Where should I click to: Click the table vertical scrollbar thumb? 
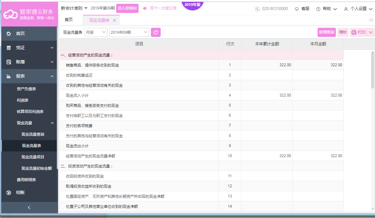click(x=372, y=70)
